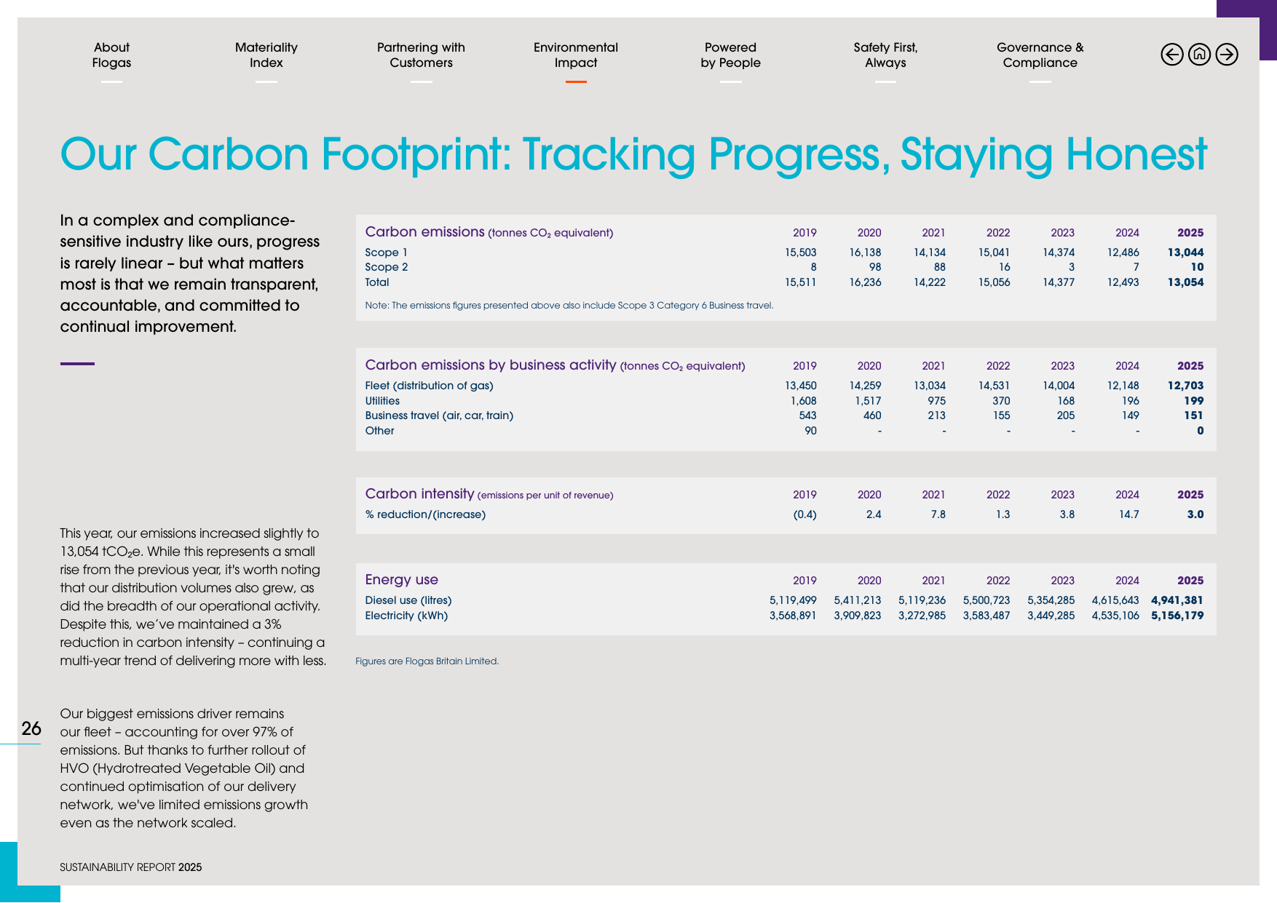Select the Fleet (distribution of gas) row label
Viewport: 1277px width, 903px height.
coord(429,386)
